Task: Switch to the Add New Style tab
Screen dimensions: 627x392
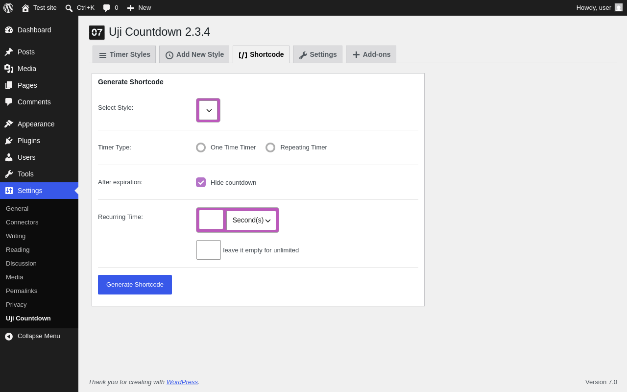Action: [194, 54]
